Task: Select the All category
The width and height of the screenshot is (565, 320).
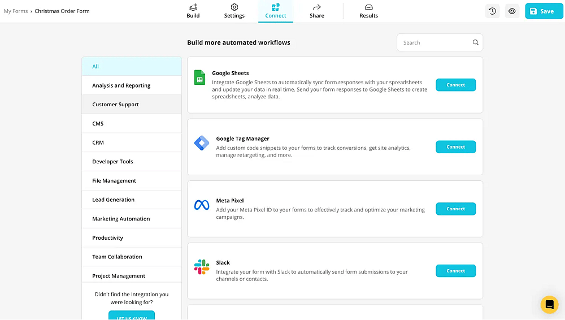Action: pos(132,66)
